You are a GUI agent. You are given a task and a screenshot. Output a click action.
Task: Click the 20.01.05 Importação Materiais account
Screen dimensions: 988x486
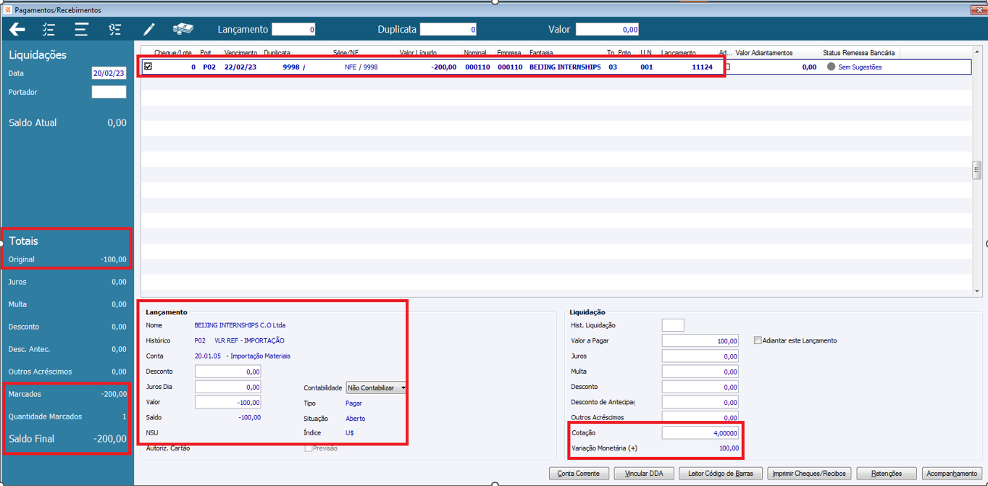pos(242,356)
